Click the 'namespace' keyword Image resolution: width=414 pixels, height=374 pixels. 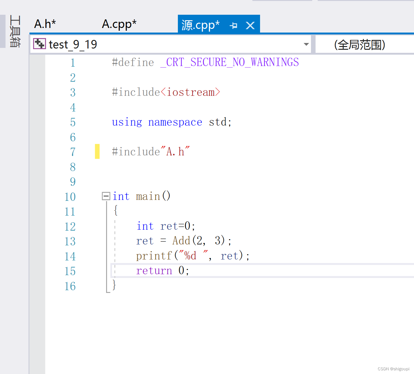175,123
